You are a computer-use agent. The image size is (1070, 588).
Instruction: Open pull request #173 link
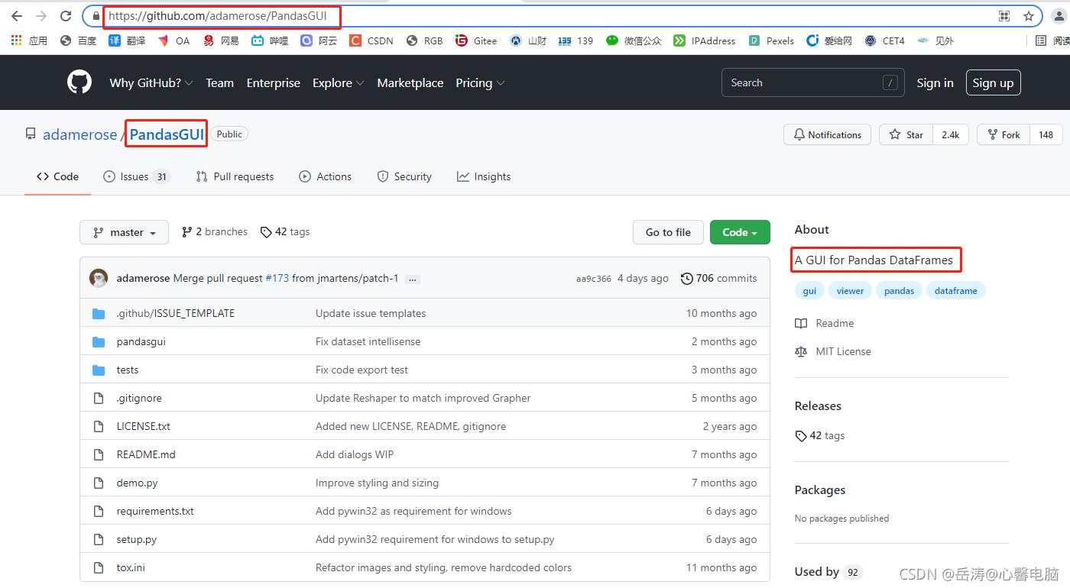coord(277,278)
